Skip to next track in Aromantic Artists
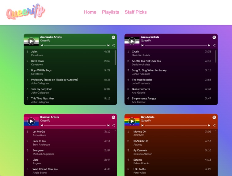The image size is (232, 176). (x=108, y=45)
